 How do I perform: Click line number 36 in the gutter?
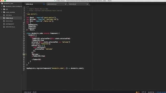pos(24,68)
